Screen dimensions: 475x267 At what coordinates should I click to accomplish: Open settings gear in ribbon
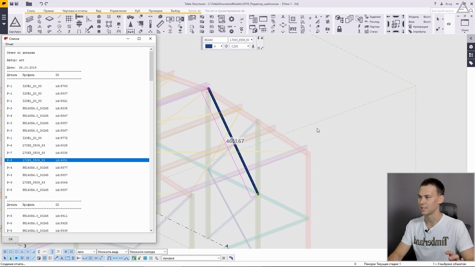(x=232, y=19)
